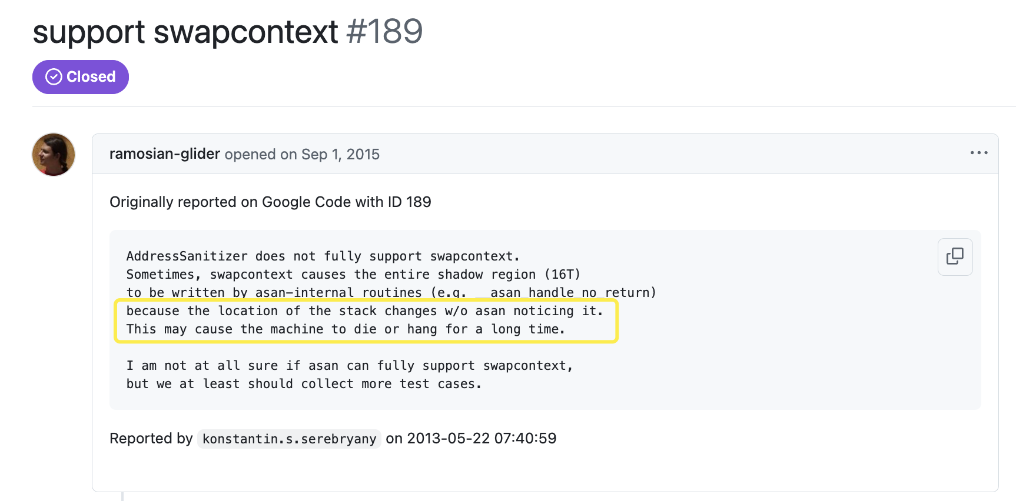Click the ramosian-glider profile avatar

coord(54,155)
